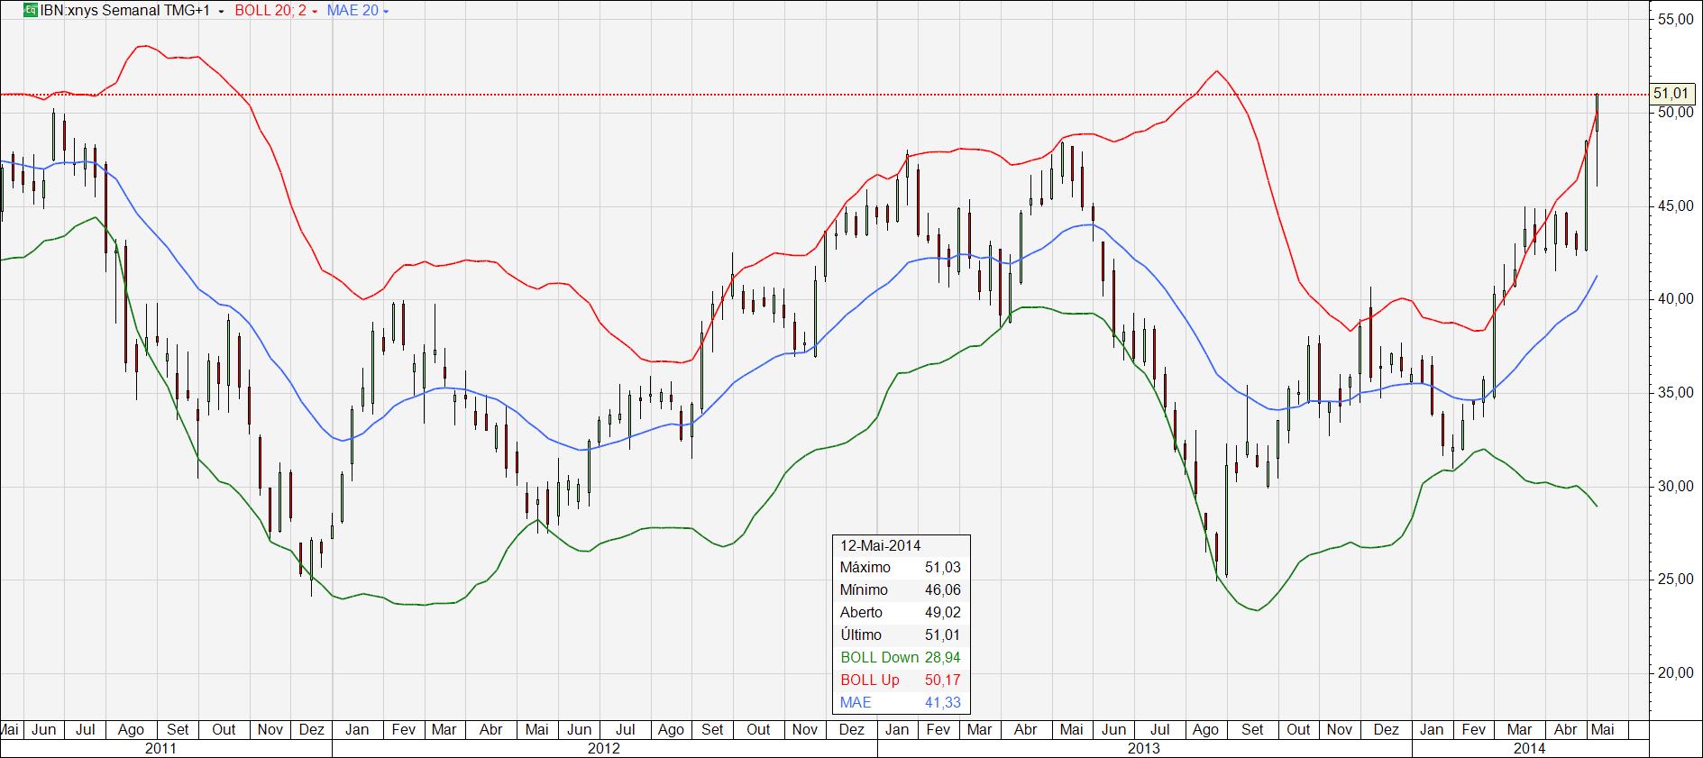
Task: Click the BOLL Up value 50,17
Action: click(x=943, y=680)
